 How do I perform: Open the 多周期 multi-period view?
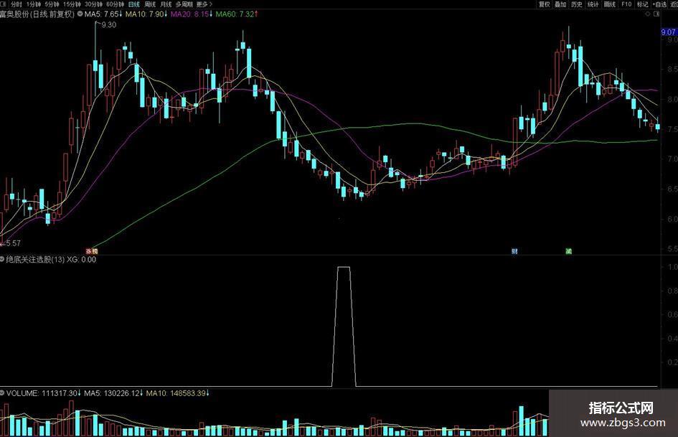click(x=184, y=4)
